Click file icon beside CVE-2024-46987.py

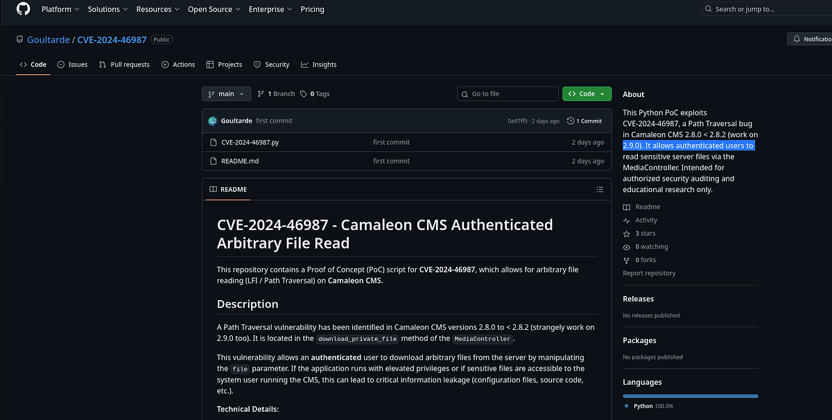tap(214, 142)
